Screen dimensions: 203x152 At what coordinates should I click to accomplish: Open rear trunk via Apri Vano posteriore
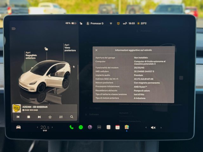(x=70, y=48)
